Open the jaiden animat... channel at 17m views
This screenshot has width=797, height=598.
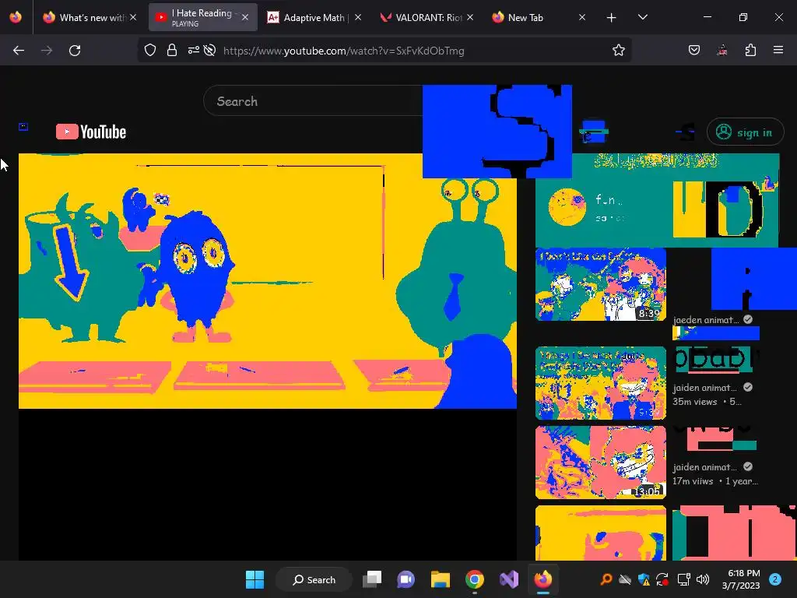click(x=704, y=467)
